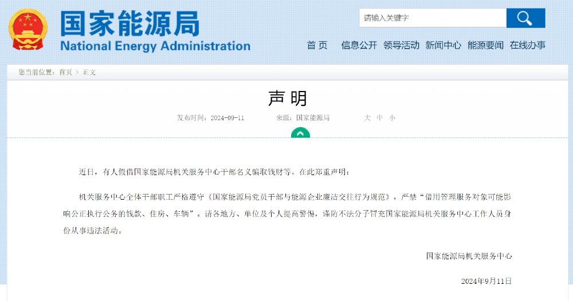
Task: Set font size to 中
Action: pos(380,117)
